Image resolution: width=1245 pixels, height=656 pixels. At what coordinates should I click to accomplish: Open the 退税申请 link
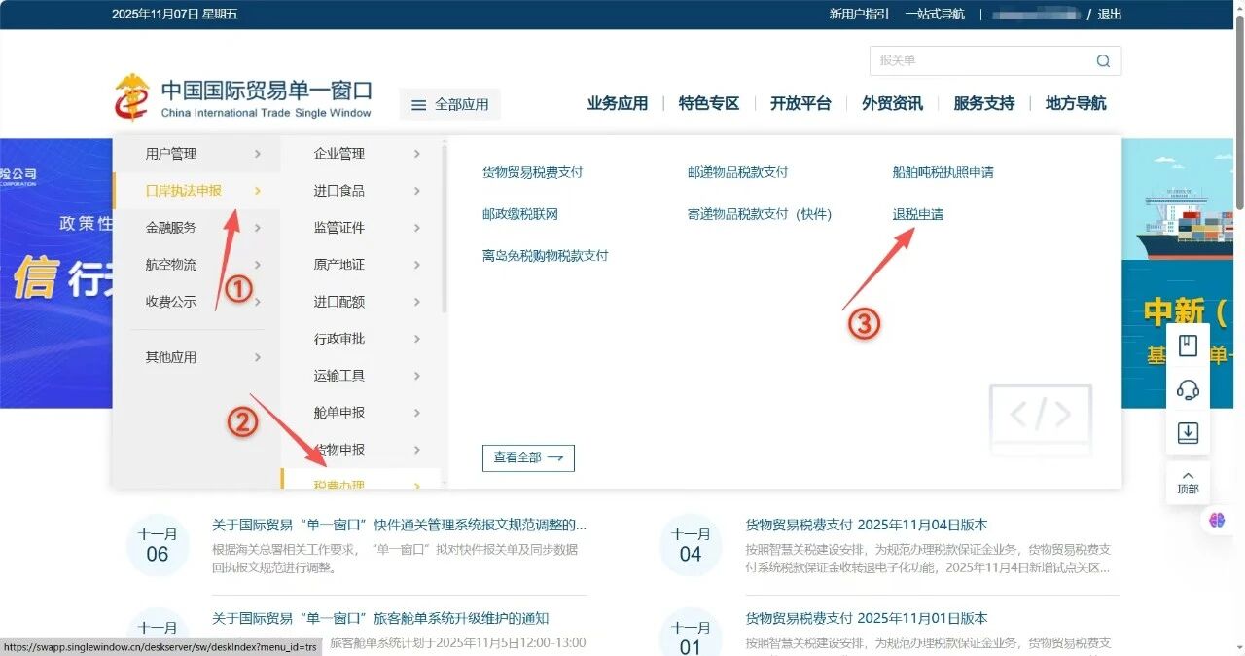pyautogui.click(x=917, y=214)
